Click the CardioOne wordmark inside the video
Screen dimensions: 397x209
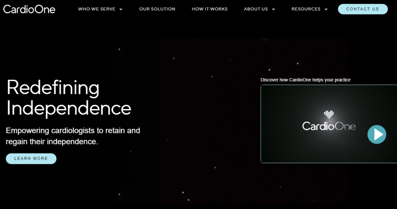(x=328, y=126)
